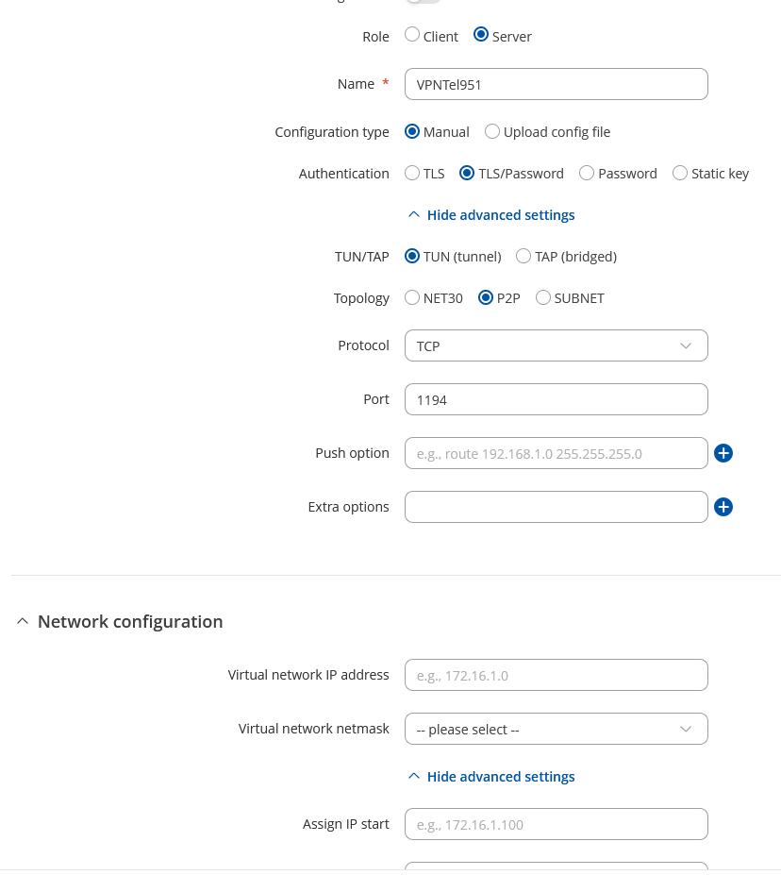Select SUBNET topology
Screen dimensions: 781x875
542,297
